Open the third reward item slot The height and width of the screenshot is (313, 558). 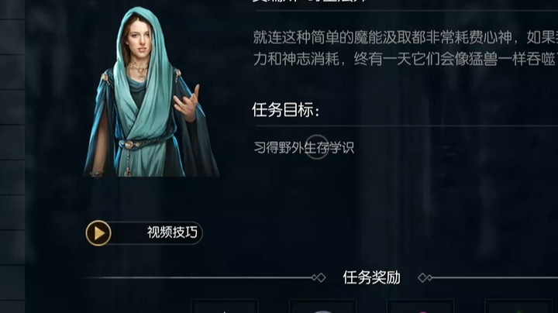point(420,306)
